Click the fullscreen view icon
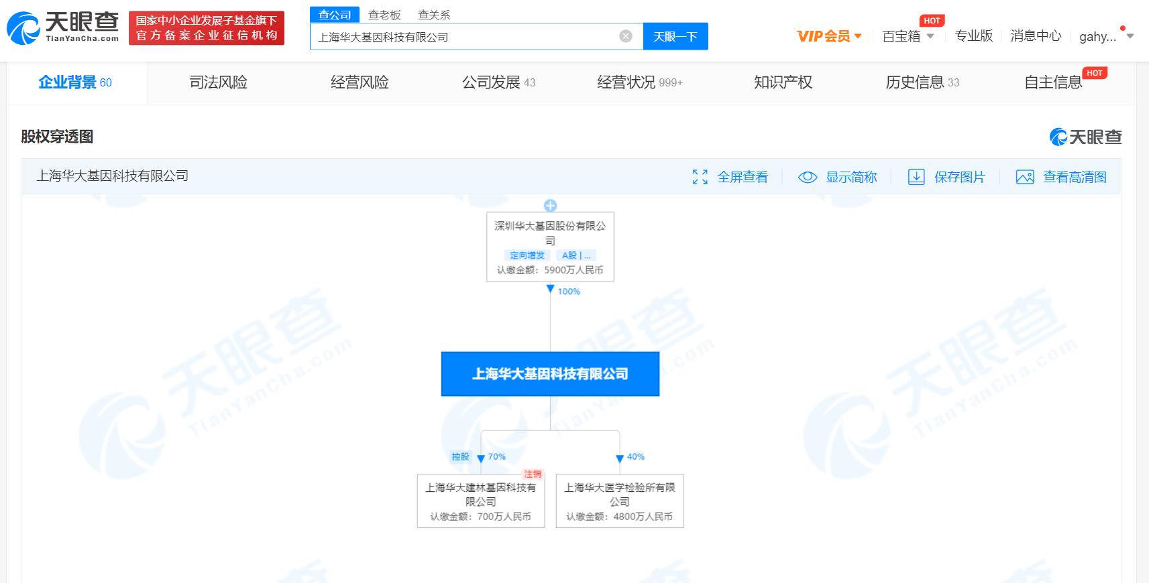The image size is (1149, 583). pos(700,177)
